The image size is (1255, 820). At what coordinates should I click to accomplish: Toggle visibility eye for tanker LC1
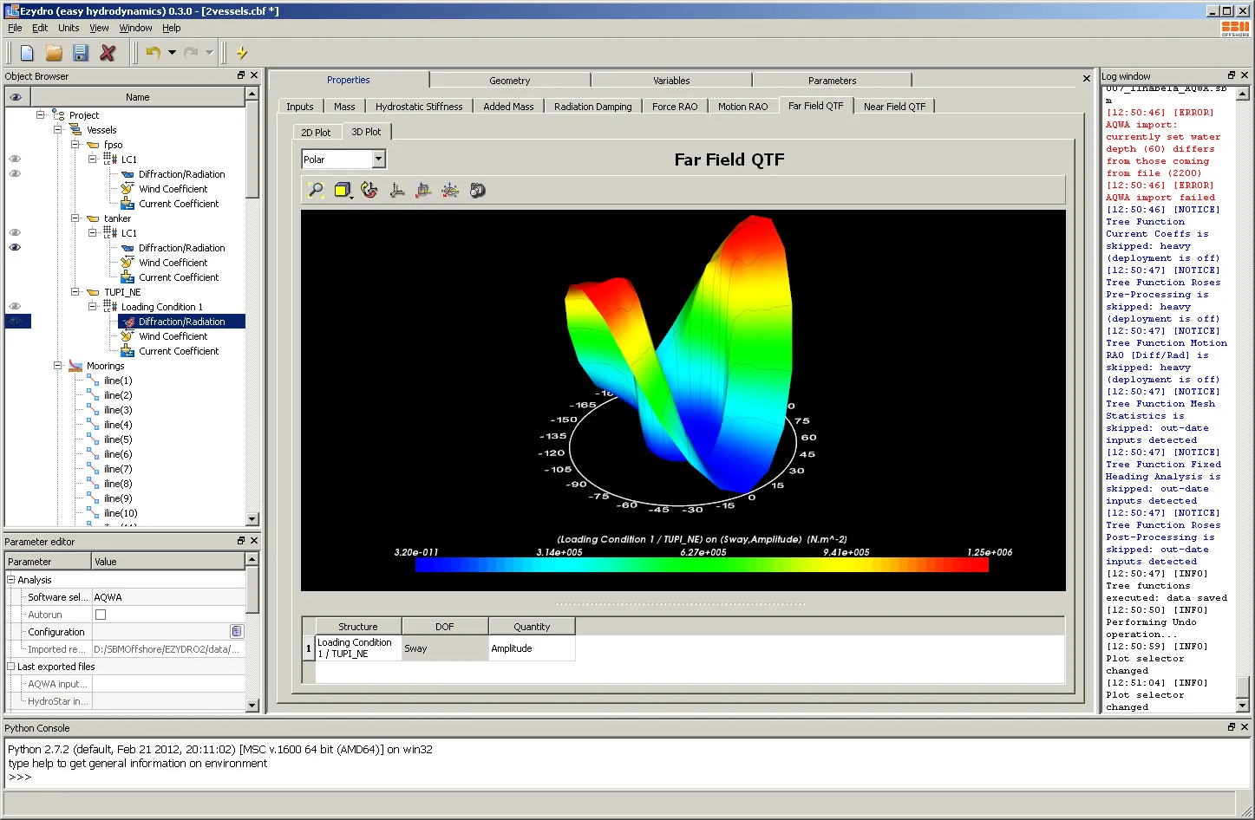[x=15, y=232]
